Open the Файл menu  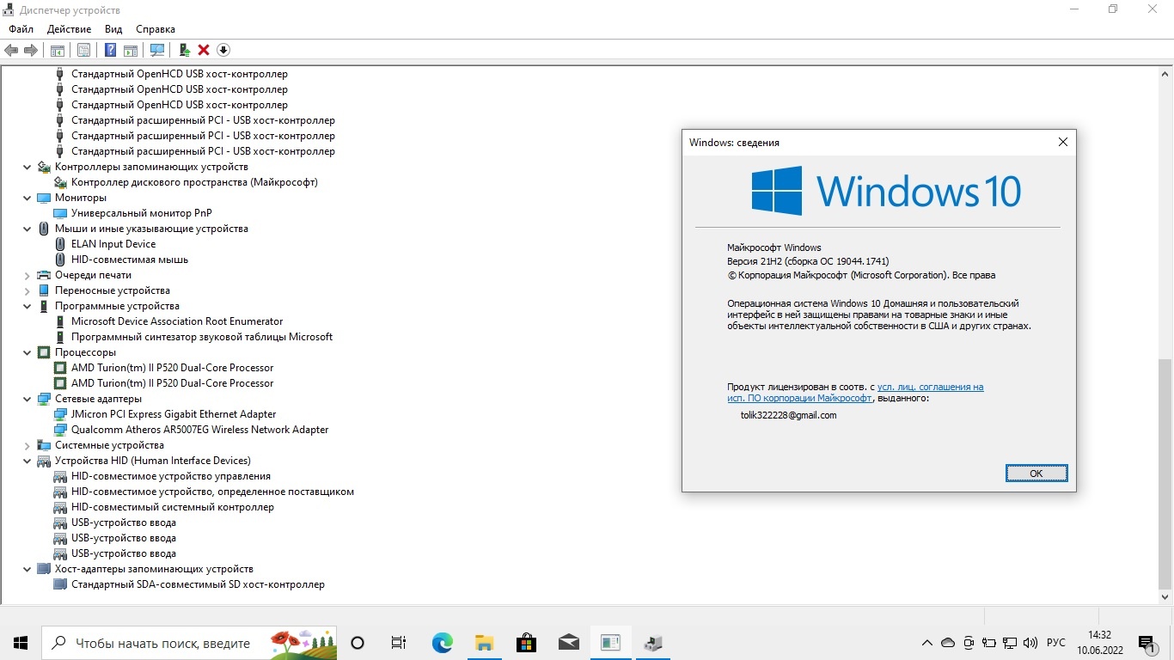click(x=21, y=29)
